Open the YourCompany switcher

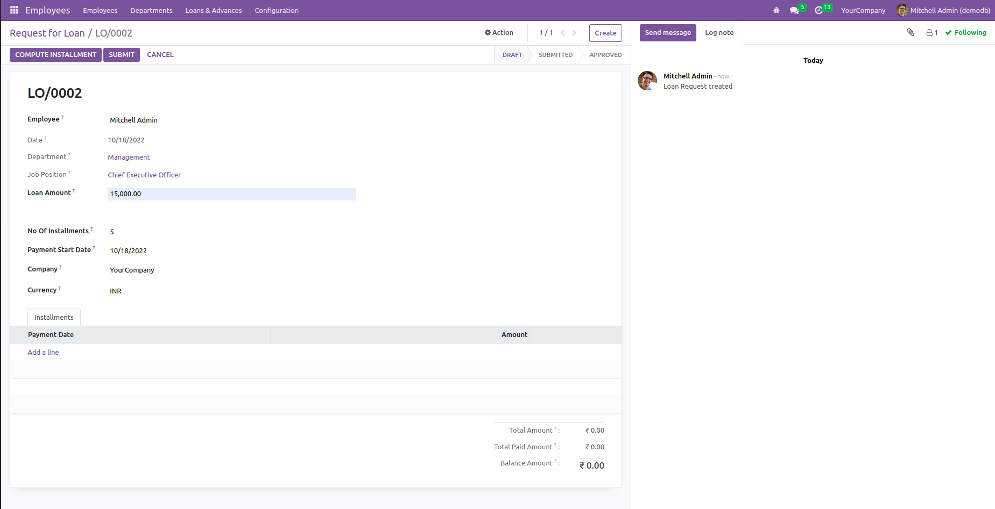tap(863, 10)
